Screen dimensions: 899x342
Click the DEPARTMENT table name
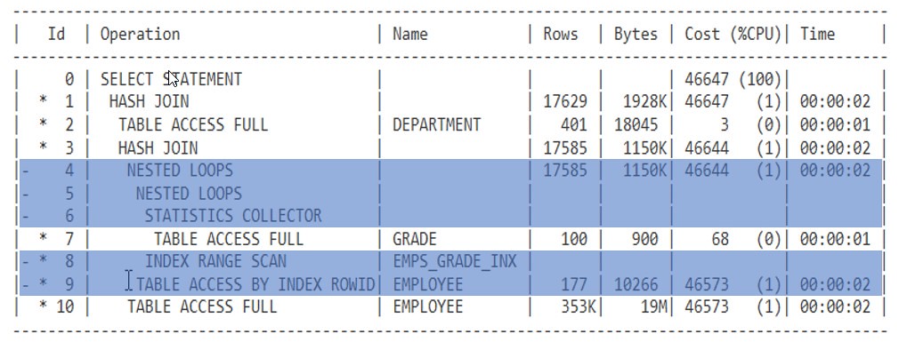[x=436, y=124]
